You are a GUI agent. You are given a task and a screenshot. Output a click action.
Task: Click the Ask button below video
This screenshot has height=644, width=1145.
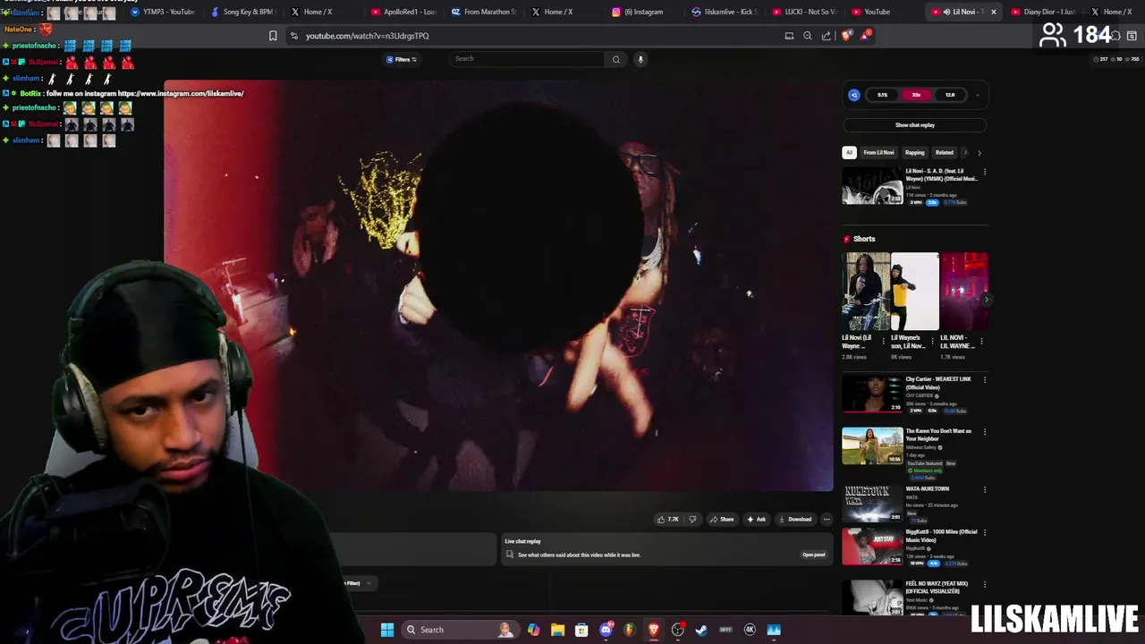click(757, 519)
